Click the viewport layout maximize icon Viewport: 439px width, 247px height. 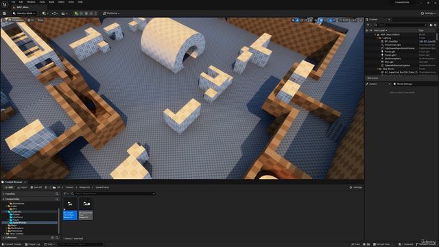pos(361,20)
